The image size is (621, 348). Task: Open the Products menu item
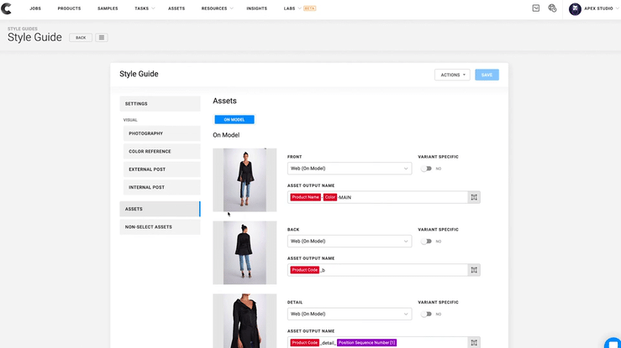[x=69, y=8]
